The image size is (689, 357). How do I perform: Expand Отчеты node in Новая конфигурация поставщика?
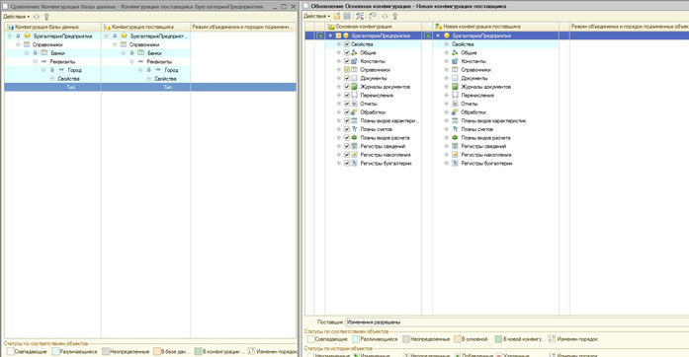[x=447, y=104]
